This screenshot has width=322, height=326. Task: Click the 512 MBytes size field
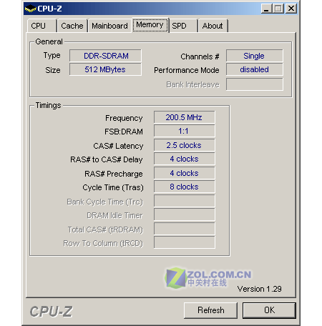pyautogui.click(x=105, y=69)
